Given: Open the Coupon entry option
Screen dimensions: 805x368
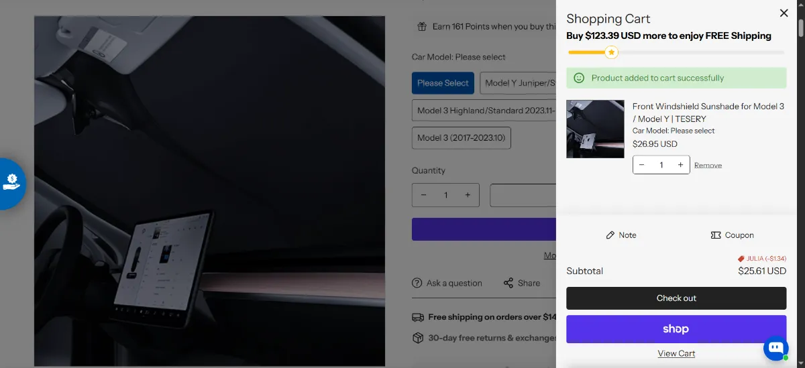Looking at the screenshot, I should 732,235.
